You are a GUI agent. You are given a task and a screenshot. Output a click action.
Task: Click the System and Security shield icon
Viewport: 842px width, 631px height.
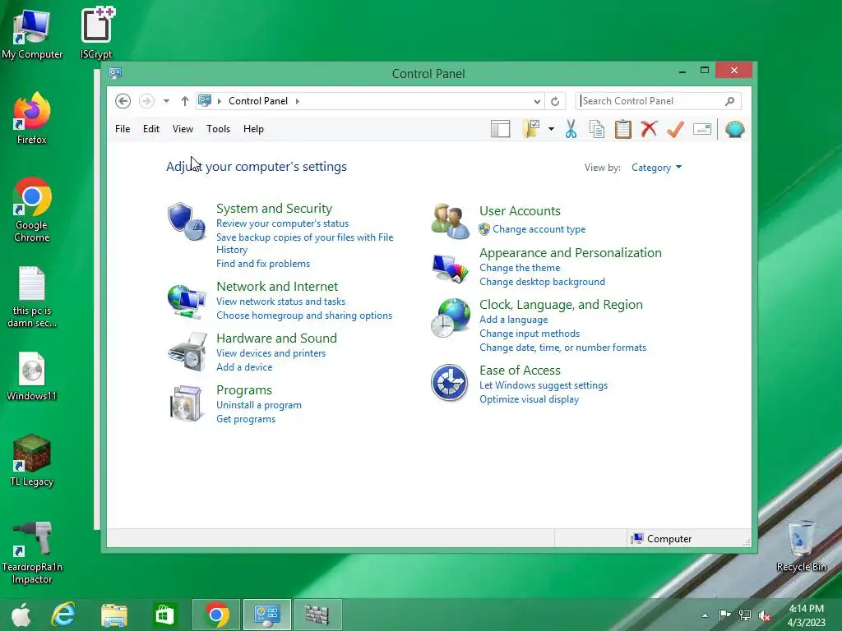[186, 221]
